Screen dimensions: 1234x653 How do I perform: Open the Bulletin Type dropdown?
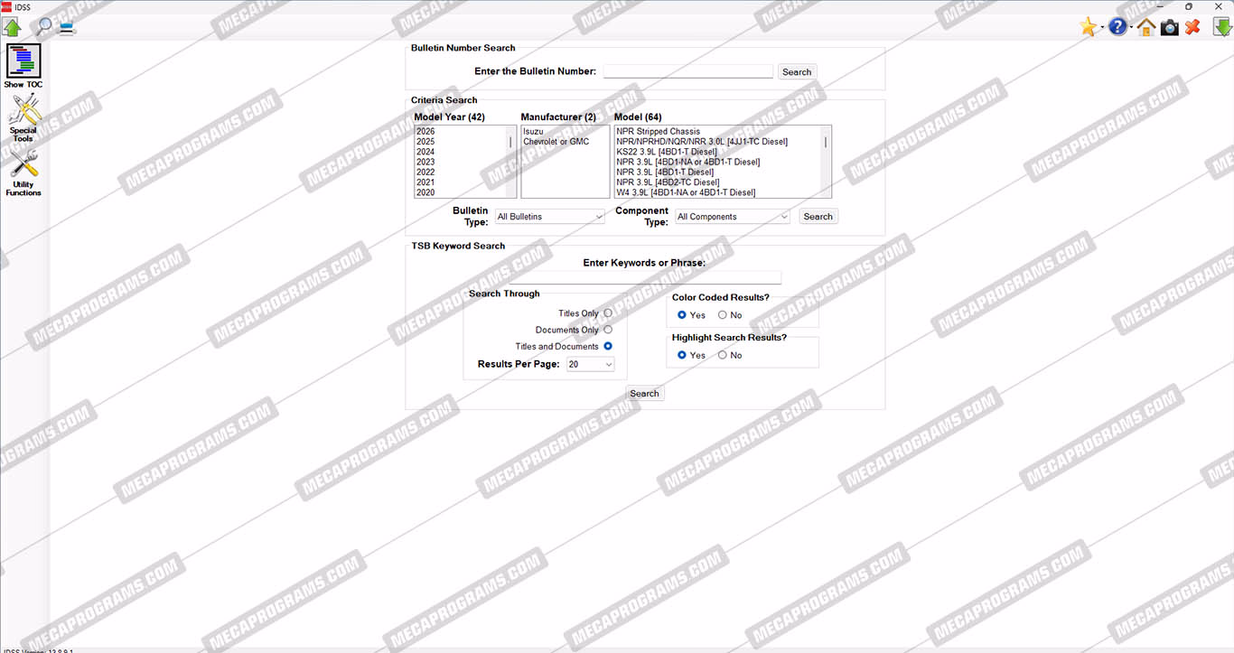coord(550,217)
